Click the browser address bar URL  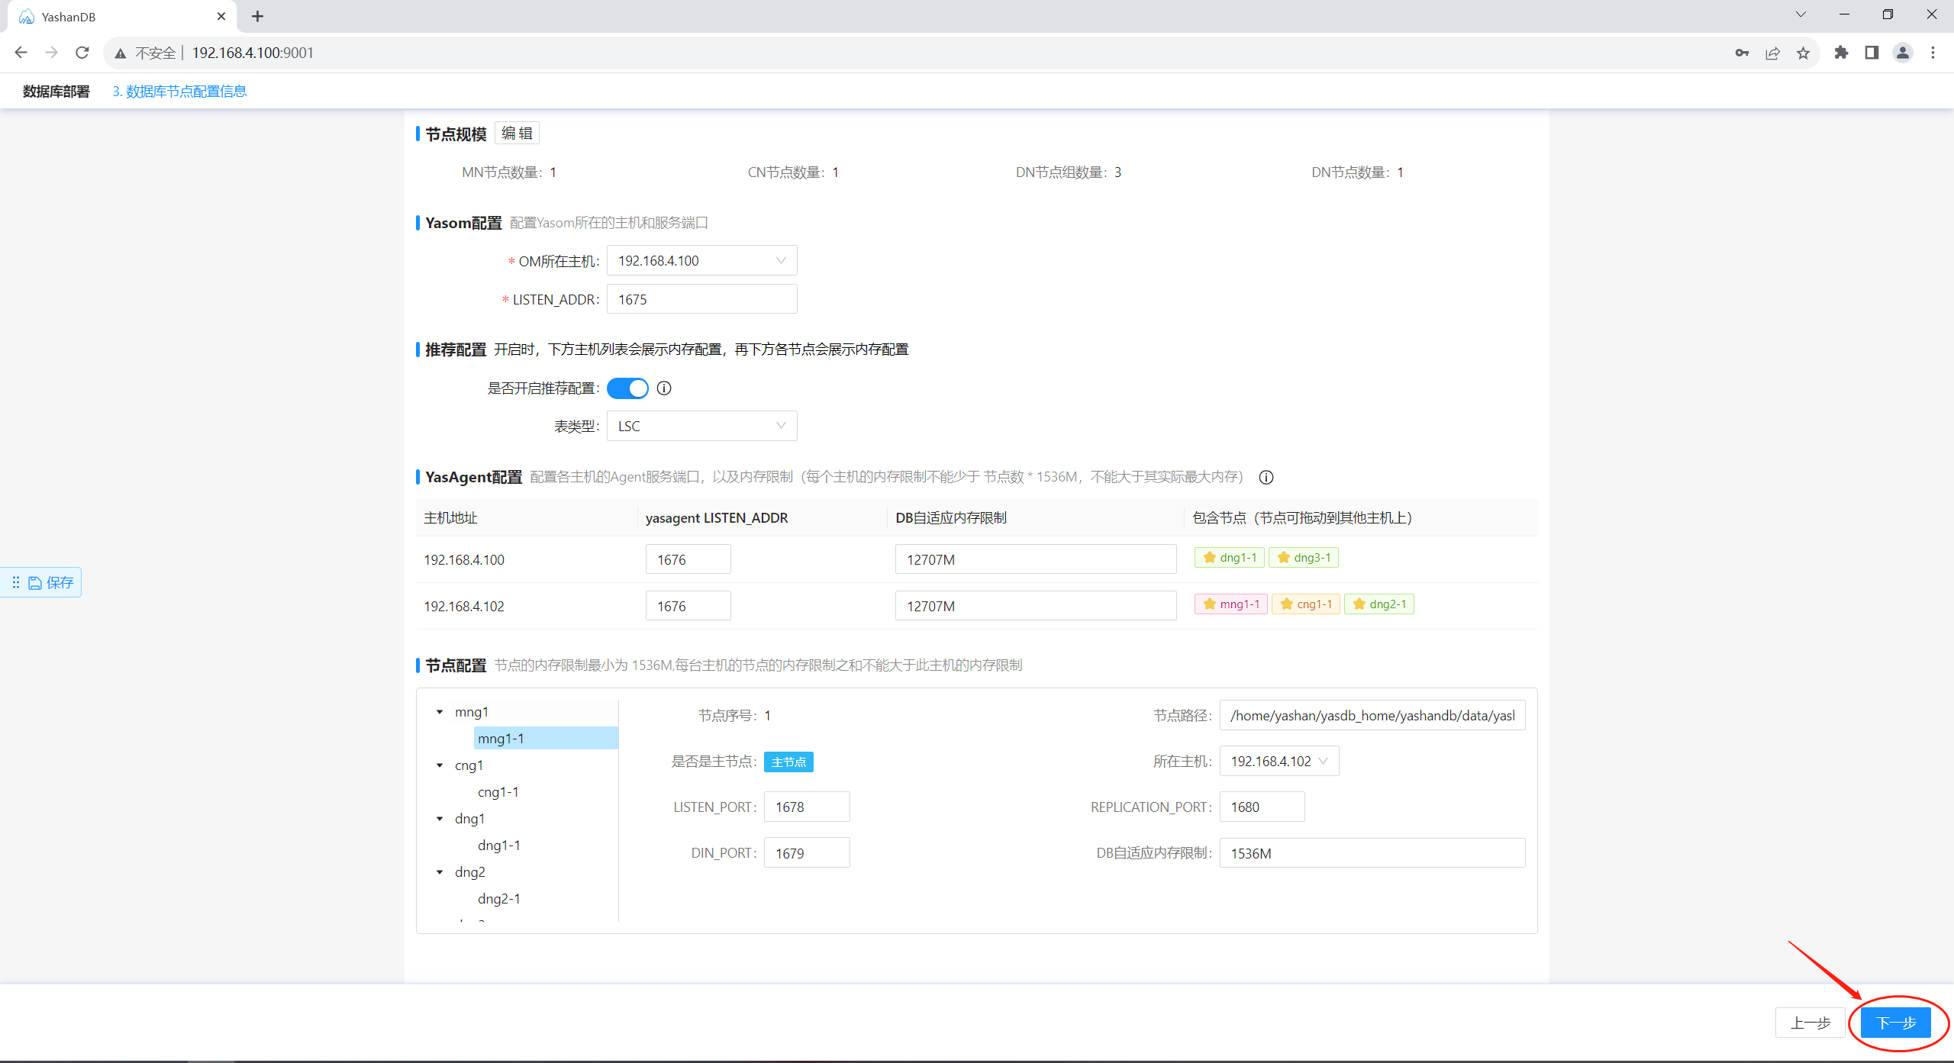pyautogui.click(x=253, y=53)
